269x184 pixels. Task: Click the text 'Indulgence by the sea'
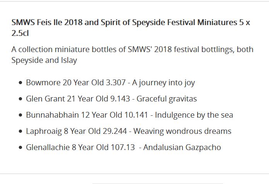point(194,115)
